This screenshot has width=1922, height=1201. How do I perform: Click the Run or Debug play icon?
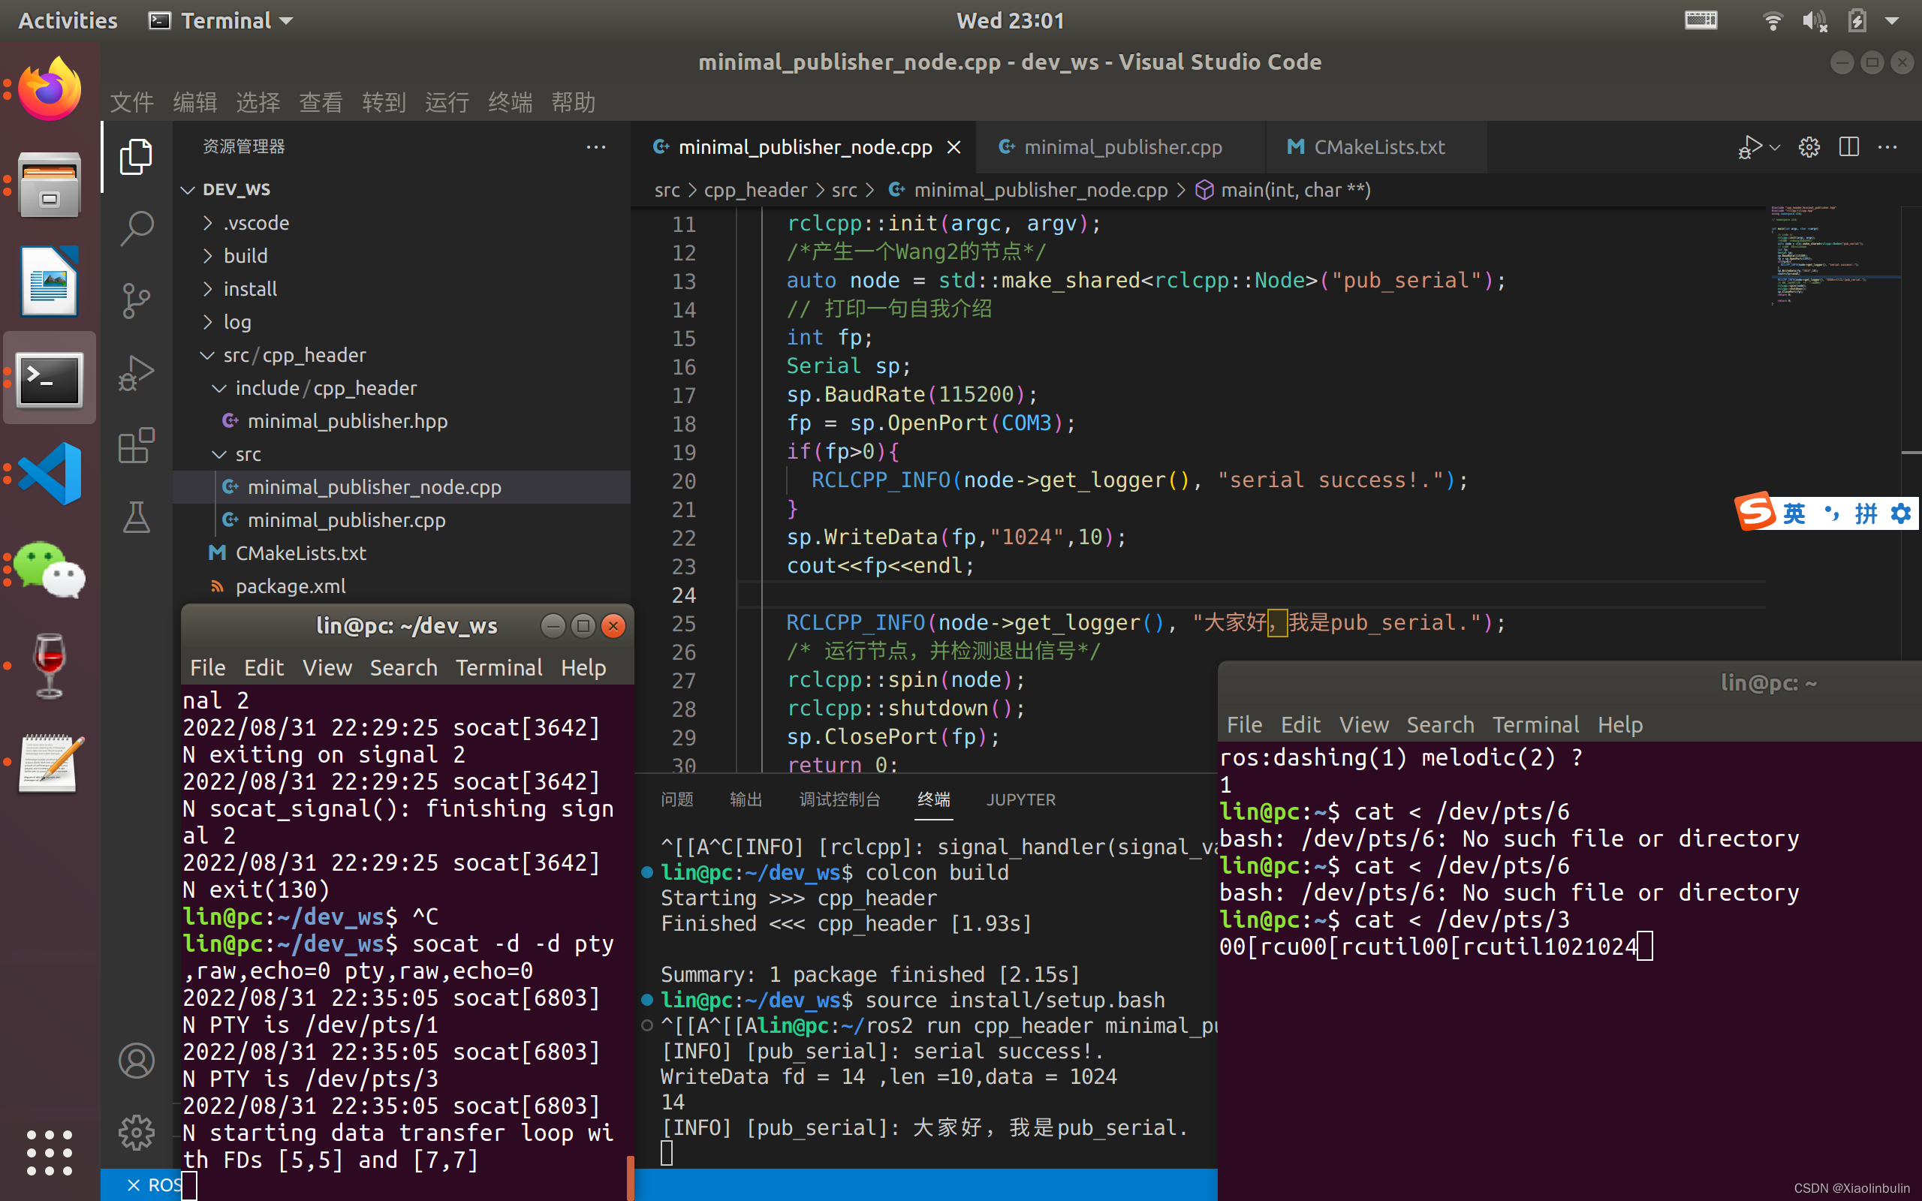tap(1749, 147)
